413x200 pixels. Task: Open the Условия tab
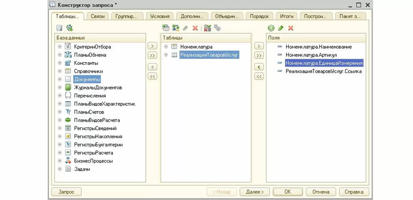[x=160, y=16]
